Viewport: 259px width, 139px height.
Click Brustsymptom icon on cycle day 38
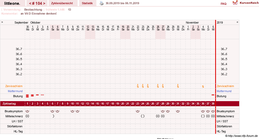click(x=213, y=111)
